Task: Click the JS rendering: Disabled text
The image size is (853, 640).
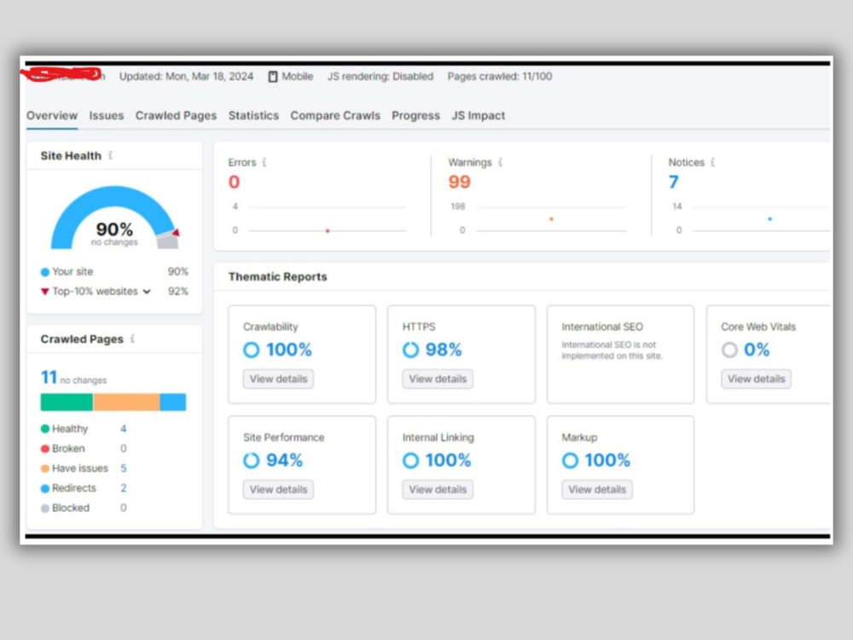Action: 380,76
